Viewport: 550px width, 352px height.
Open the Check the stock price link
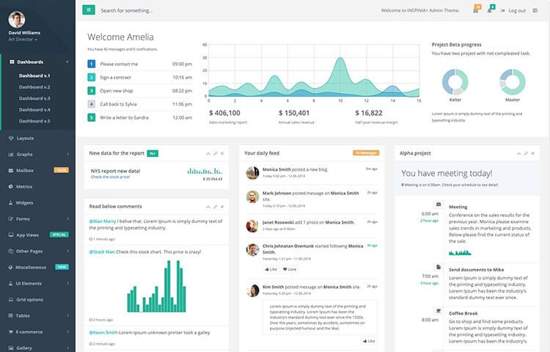[110, 177]
